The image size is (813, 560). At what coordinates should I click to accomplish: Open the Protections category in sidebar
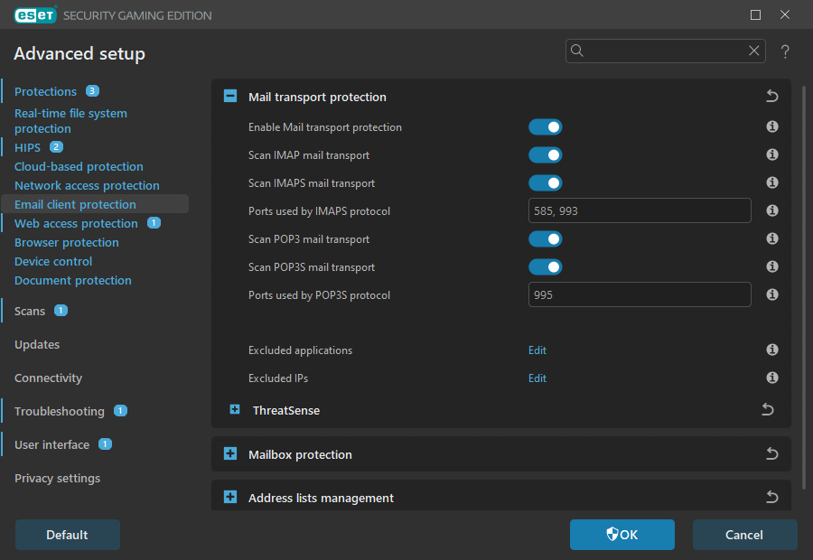46,92
